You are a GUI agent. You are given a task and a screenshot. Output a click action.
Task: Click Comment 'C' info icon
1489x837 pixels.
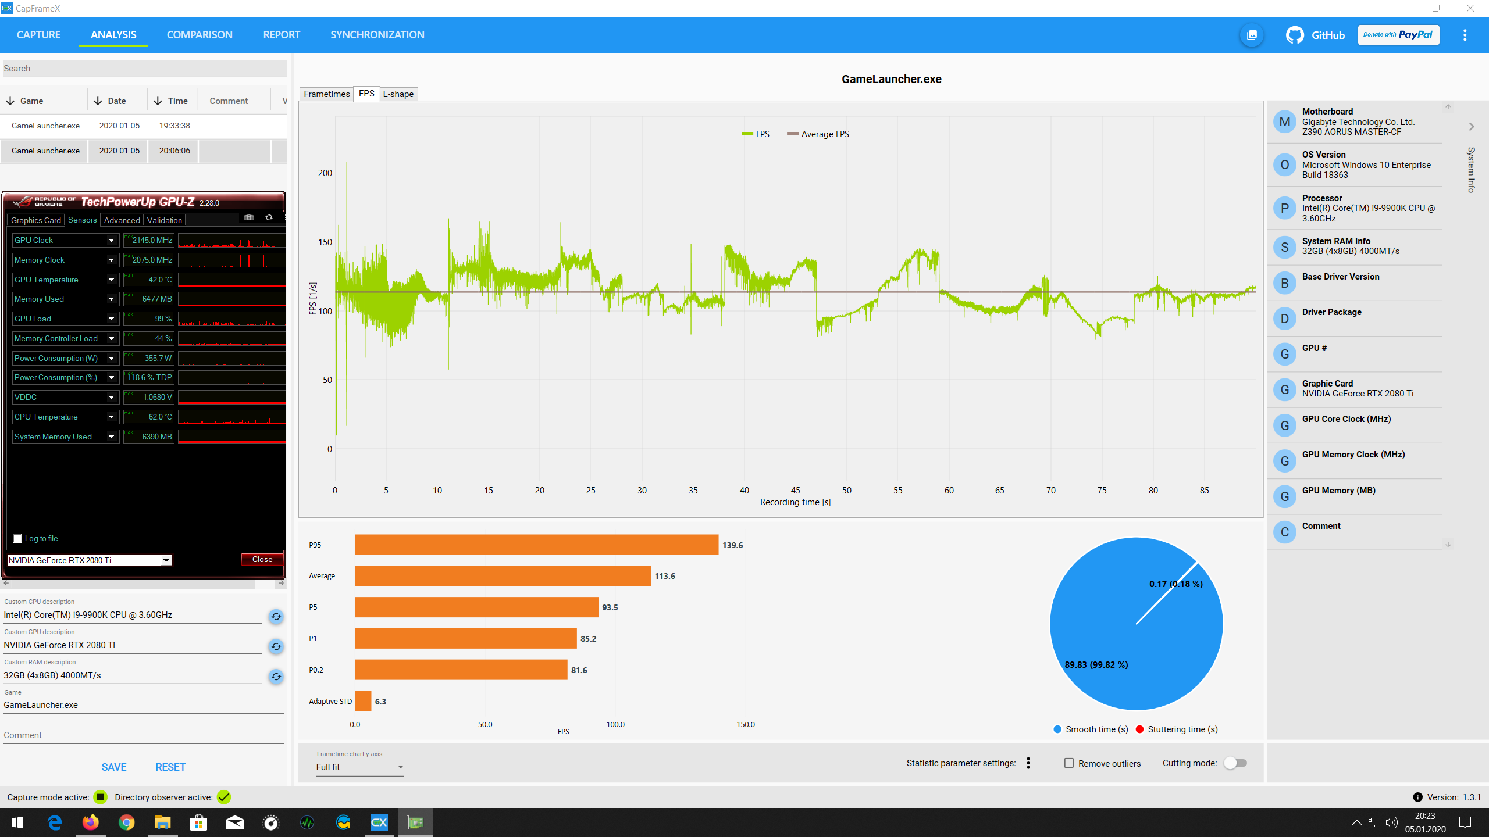tap(1285, 532)
